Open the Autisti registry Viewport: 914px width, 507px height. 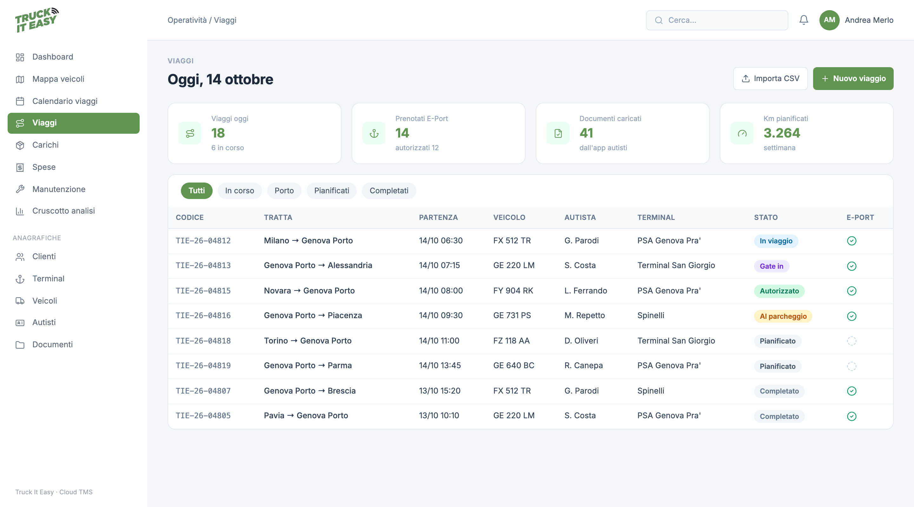[73, 322]
